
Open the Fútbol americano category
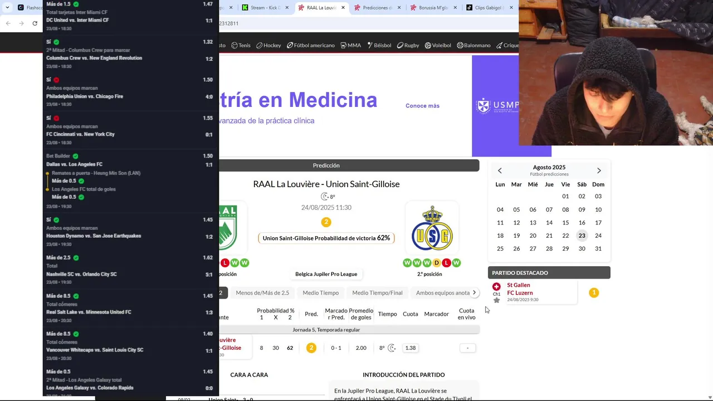pyautogui.click(x=311, y=45)
